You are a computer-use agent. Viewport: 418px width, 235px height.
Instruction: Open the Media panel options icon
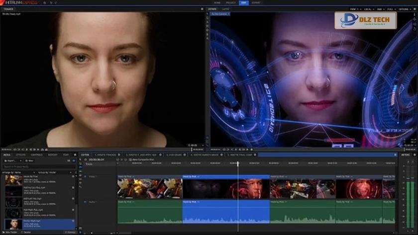coord(75,155)
